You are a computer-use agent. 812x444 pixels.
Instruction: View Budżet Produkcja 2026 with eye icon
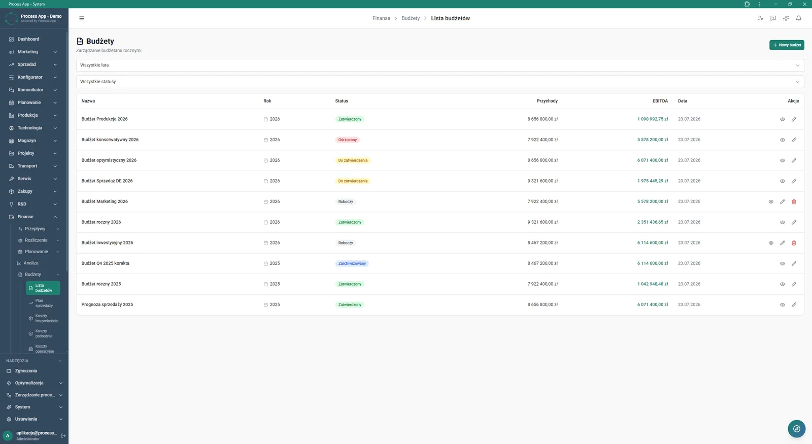tap(783, 119)
